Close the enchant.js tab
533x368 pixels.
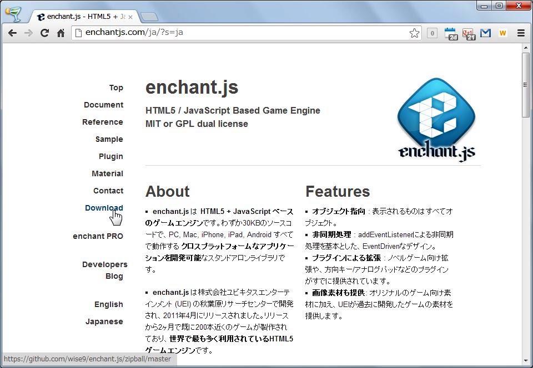click(x=130, y=17)
